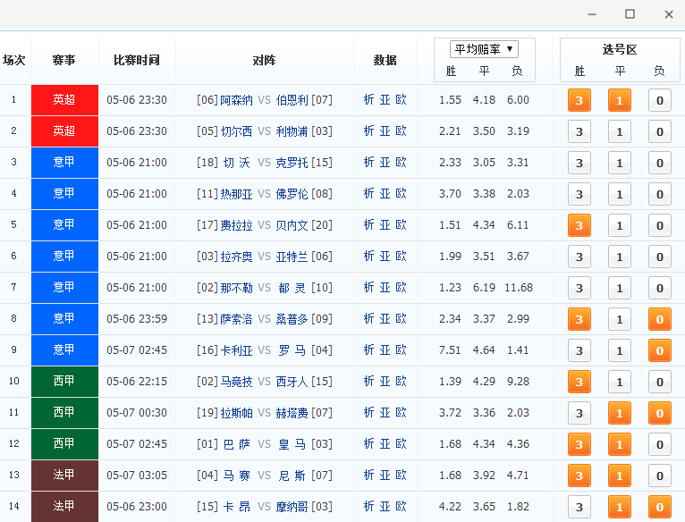Deselect draw (1) for 马赛 vs 尼斯
Image resolution: width=685 pixels, height=522 pixels.
(x=620, y=476)
